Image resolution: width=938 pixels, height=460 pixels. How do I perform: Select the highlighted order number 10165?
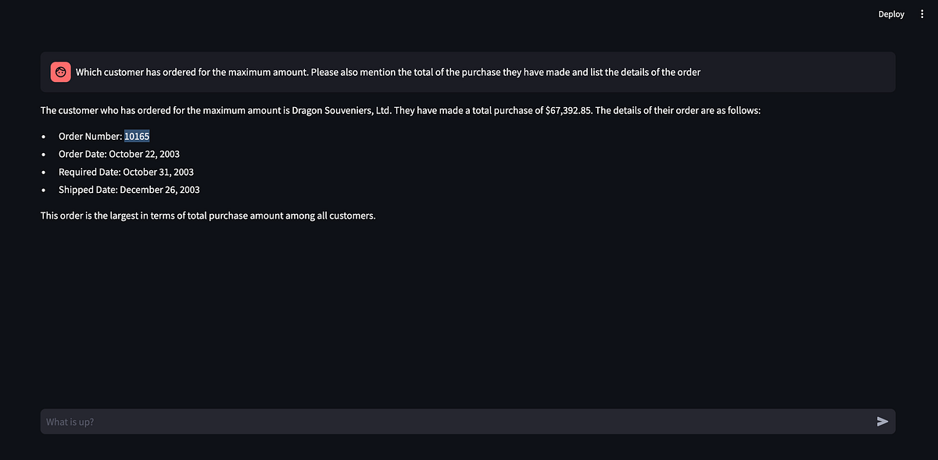point(137,135)
